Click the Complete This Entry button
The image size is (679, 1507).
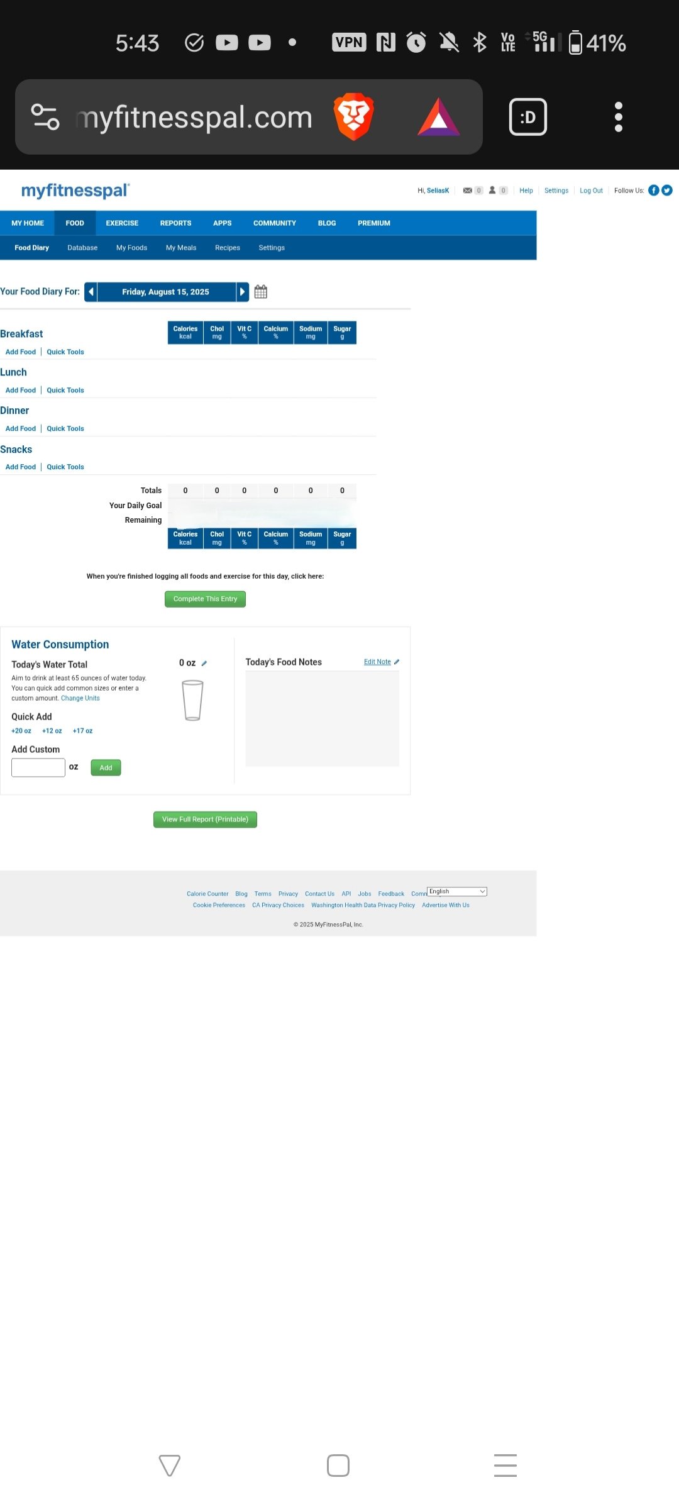point(205,599)
